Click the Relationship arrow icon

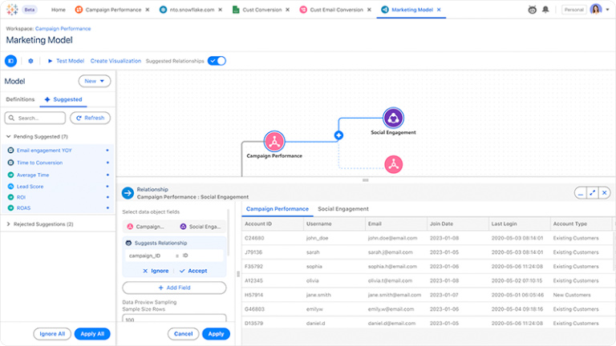click(128, 193)
